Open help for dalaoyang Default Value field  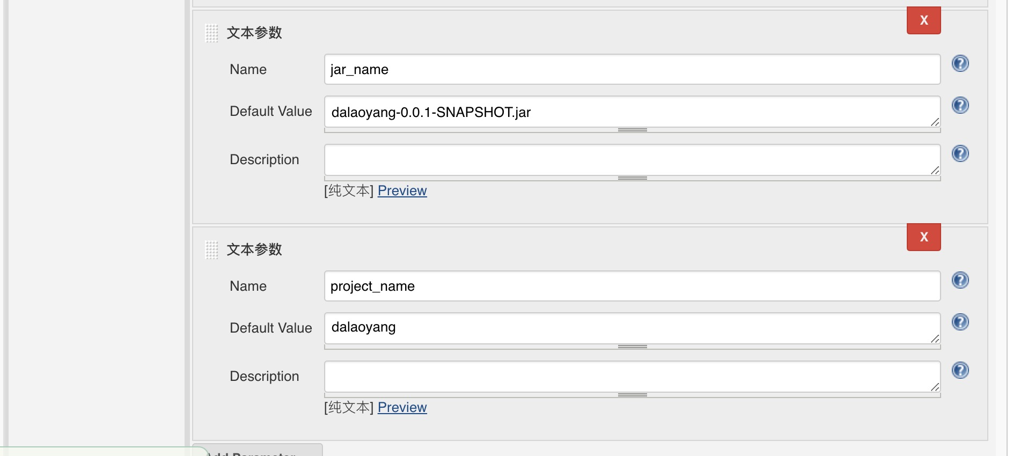[960, 322]
